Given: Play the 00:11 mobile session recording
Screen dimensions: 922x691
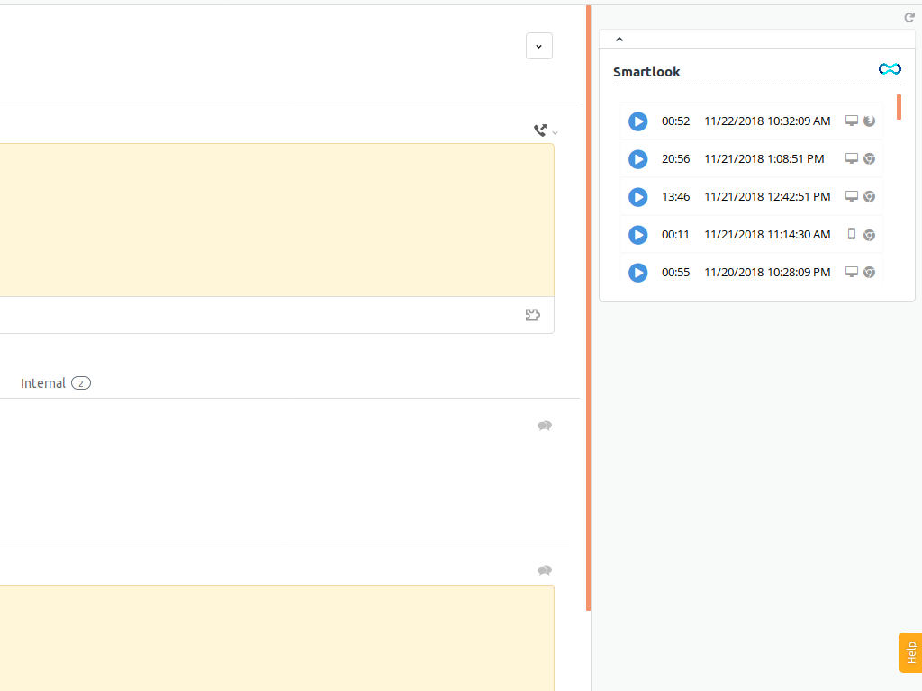Looking at the screenshot, I should click(637, 235).
